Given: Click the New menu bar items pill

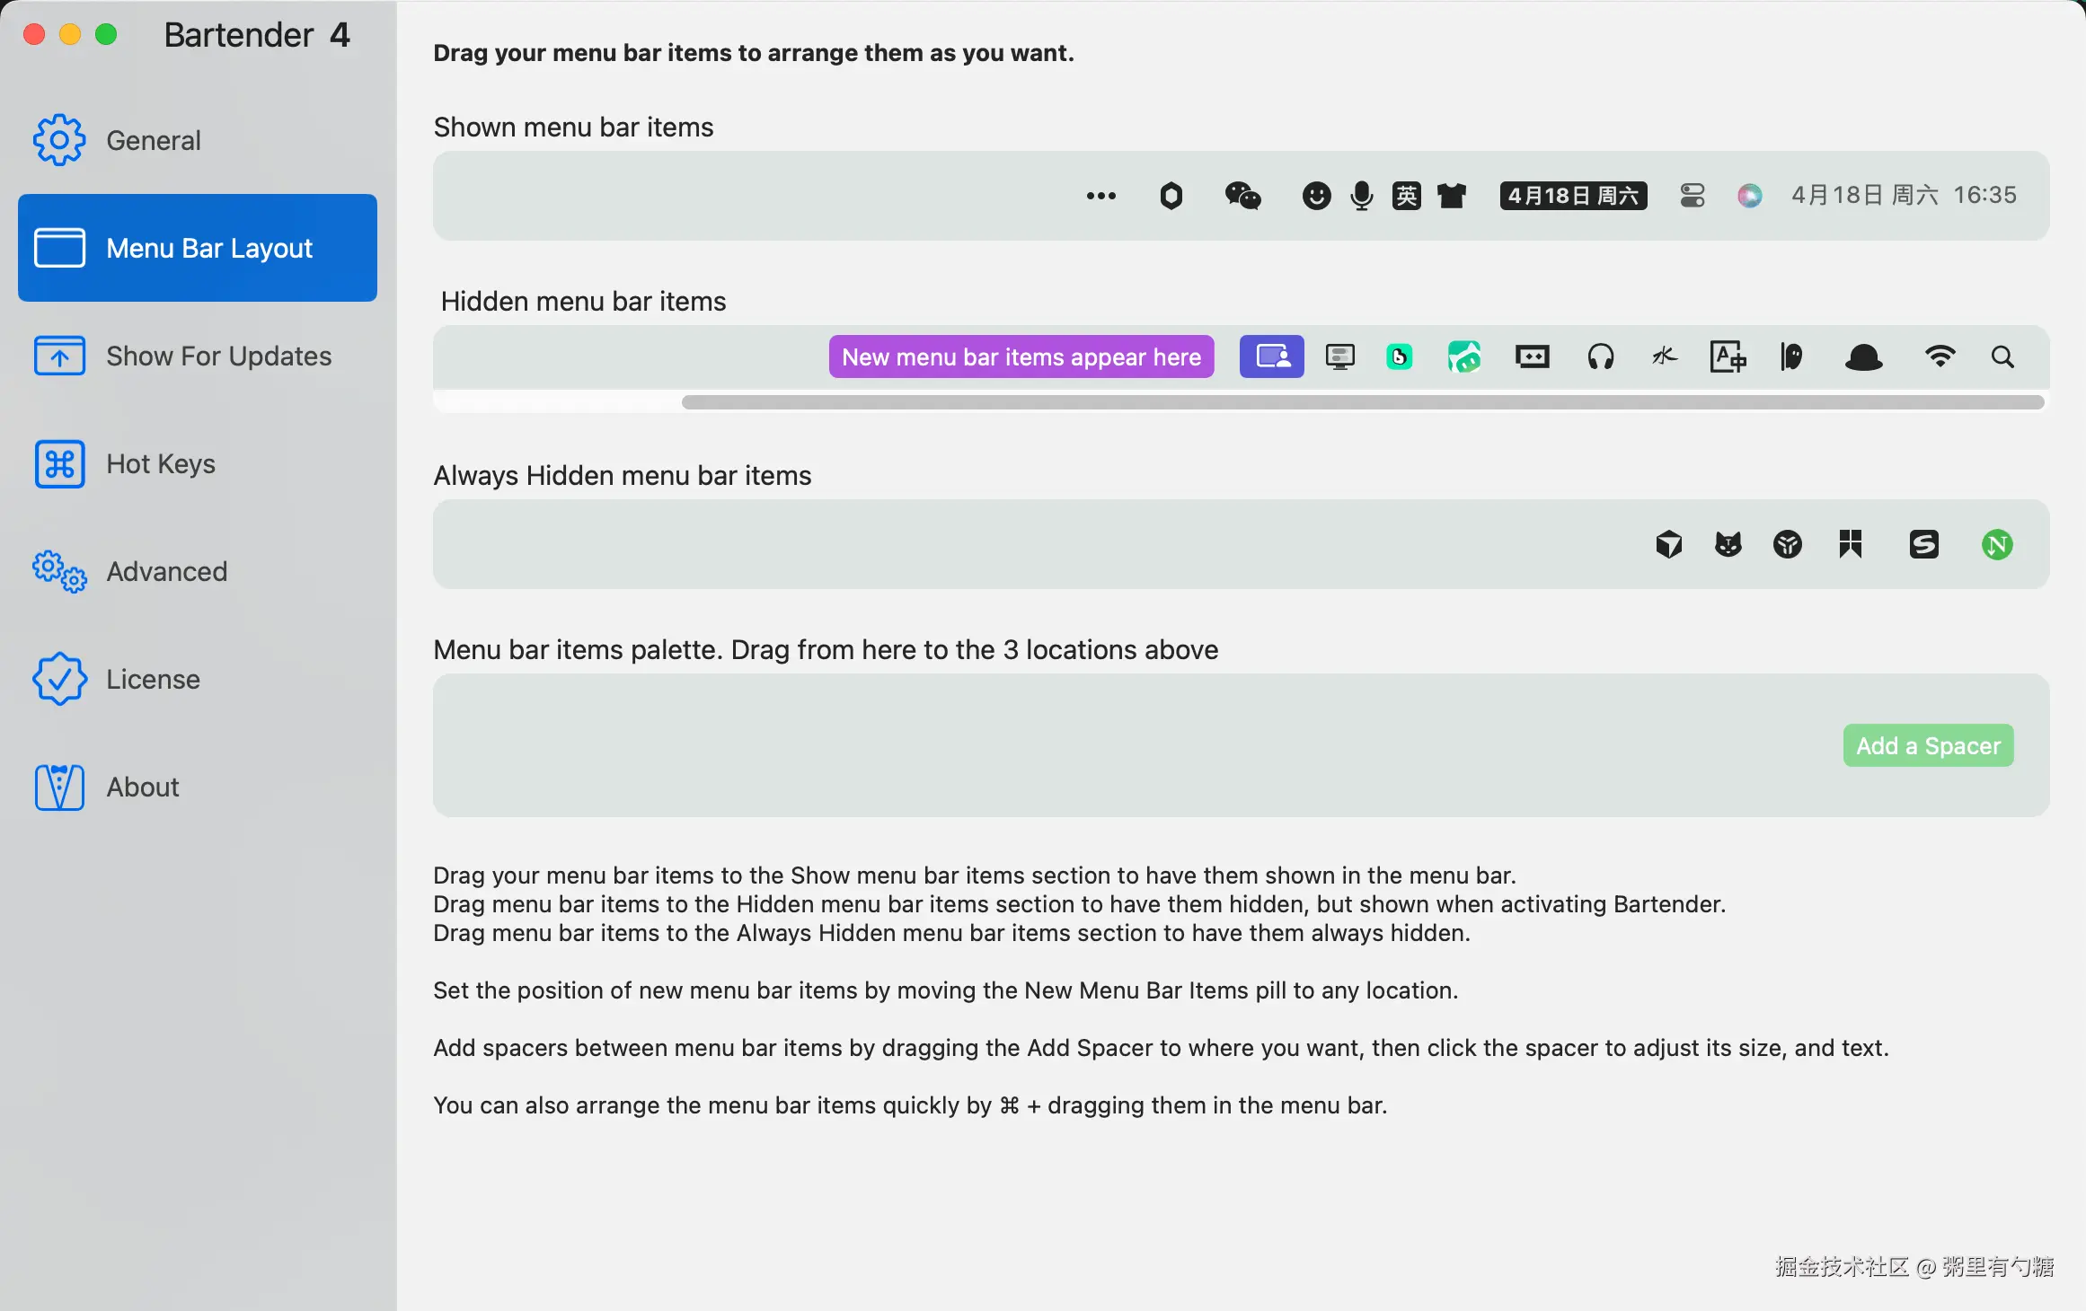Looking at the screenshot, I should (x=1021, y=357).
